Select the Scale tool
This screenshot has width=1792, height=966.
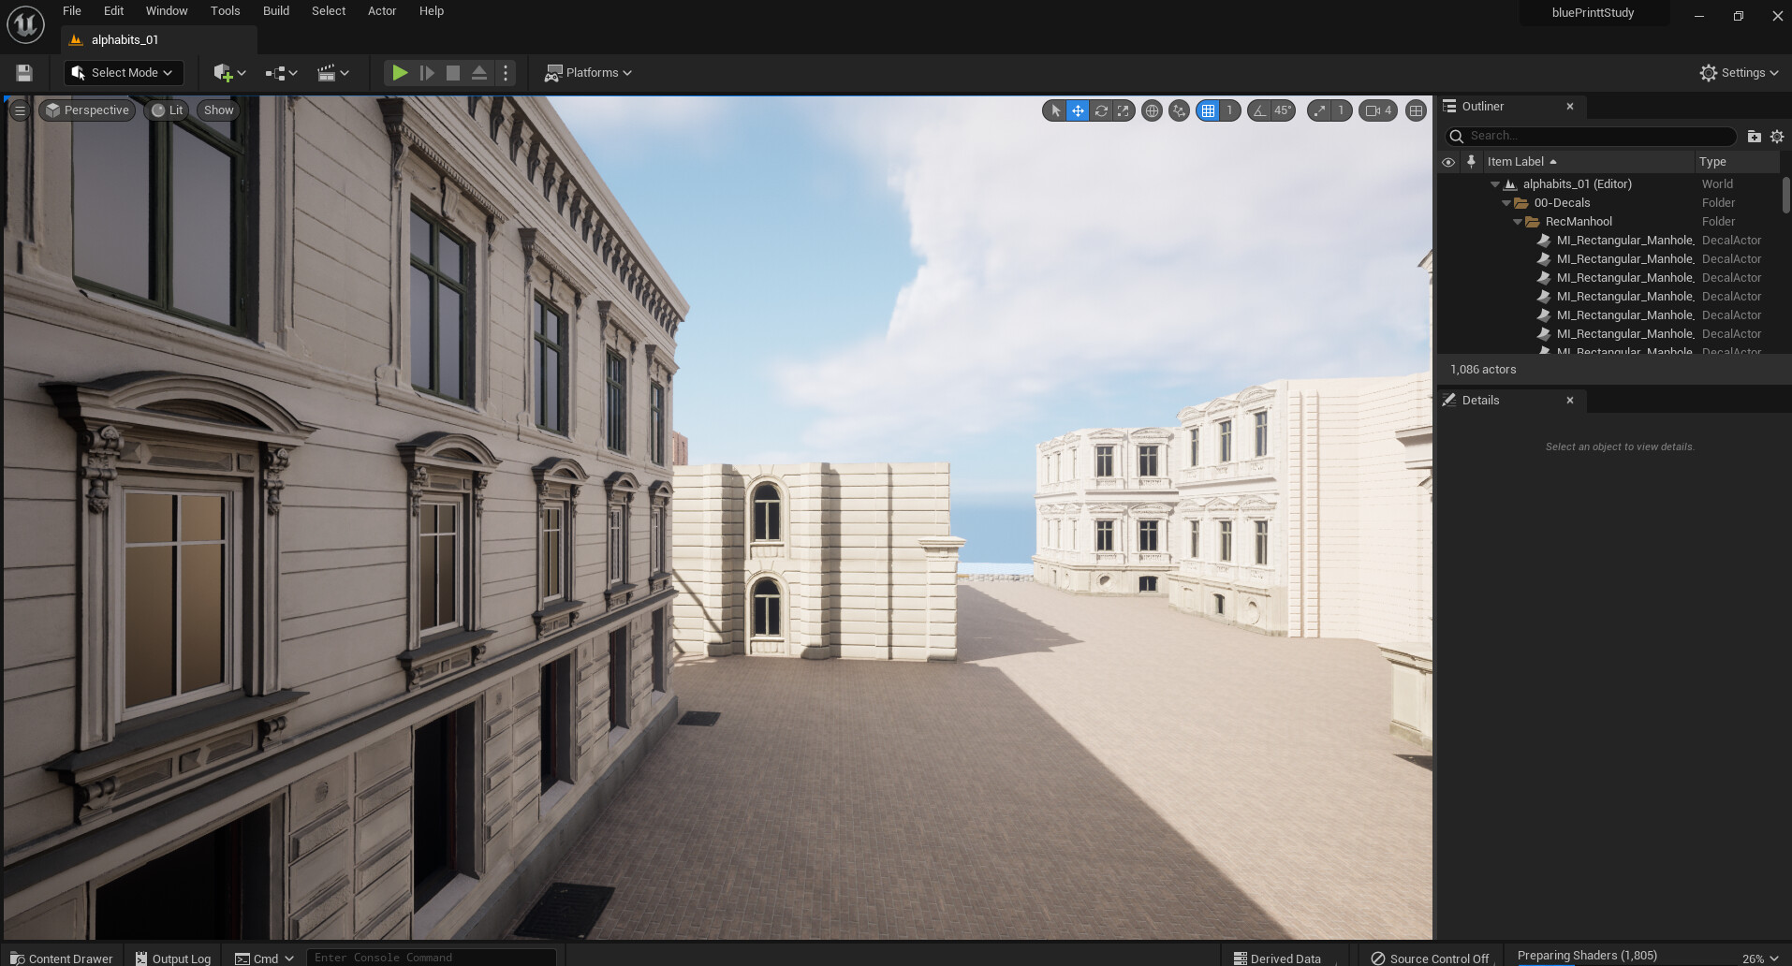coord(1123,110)
